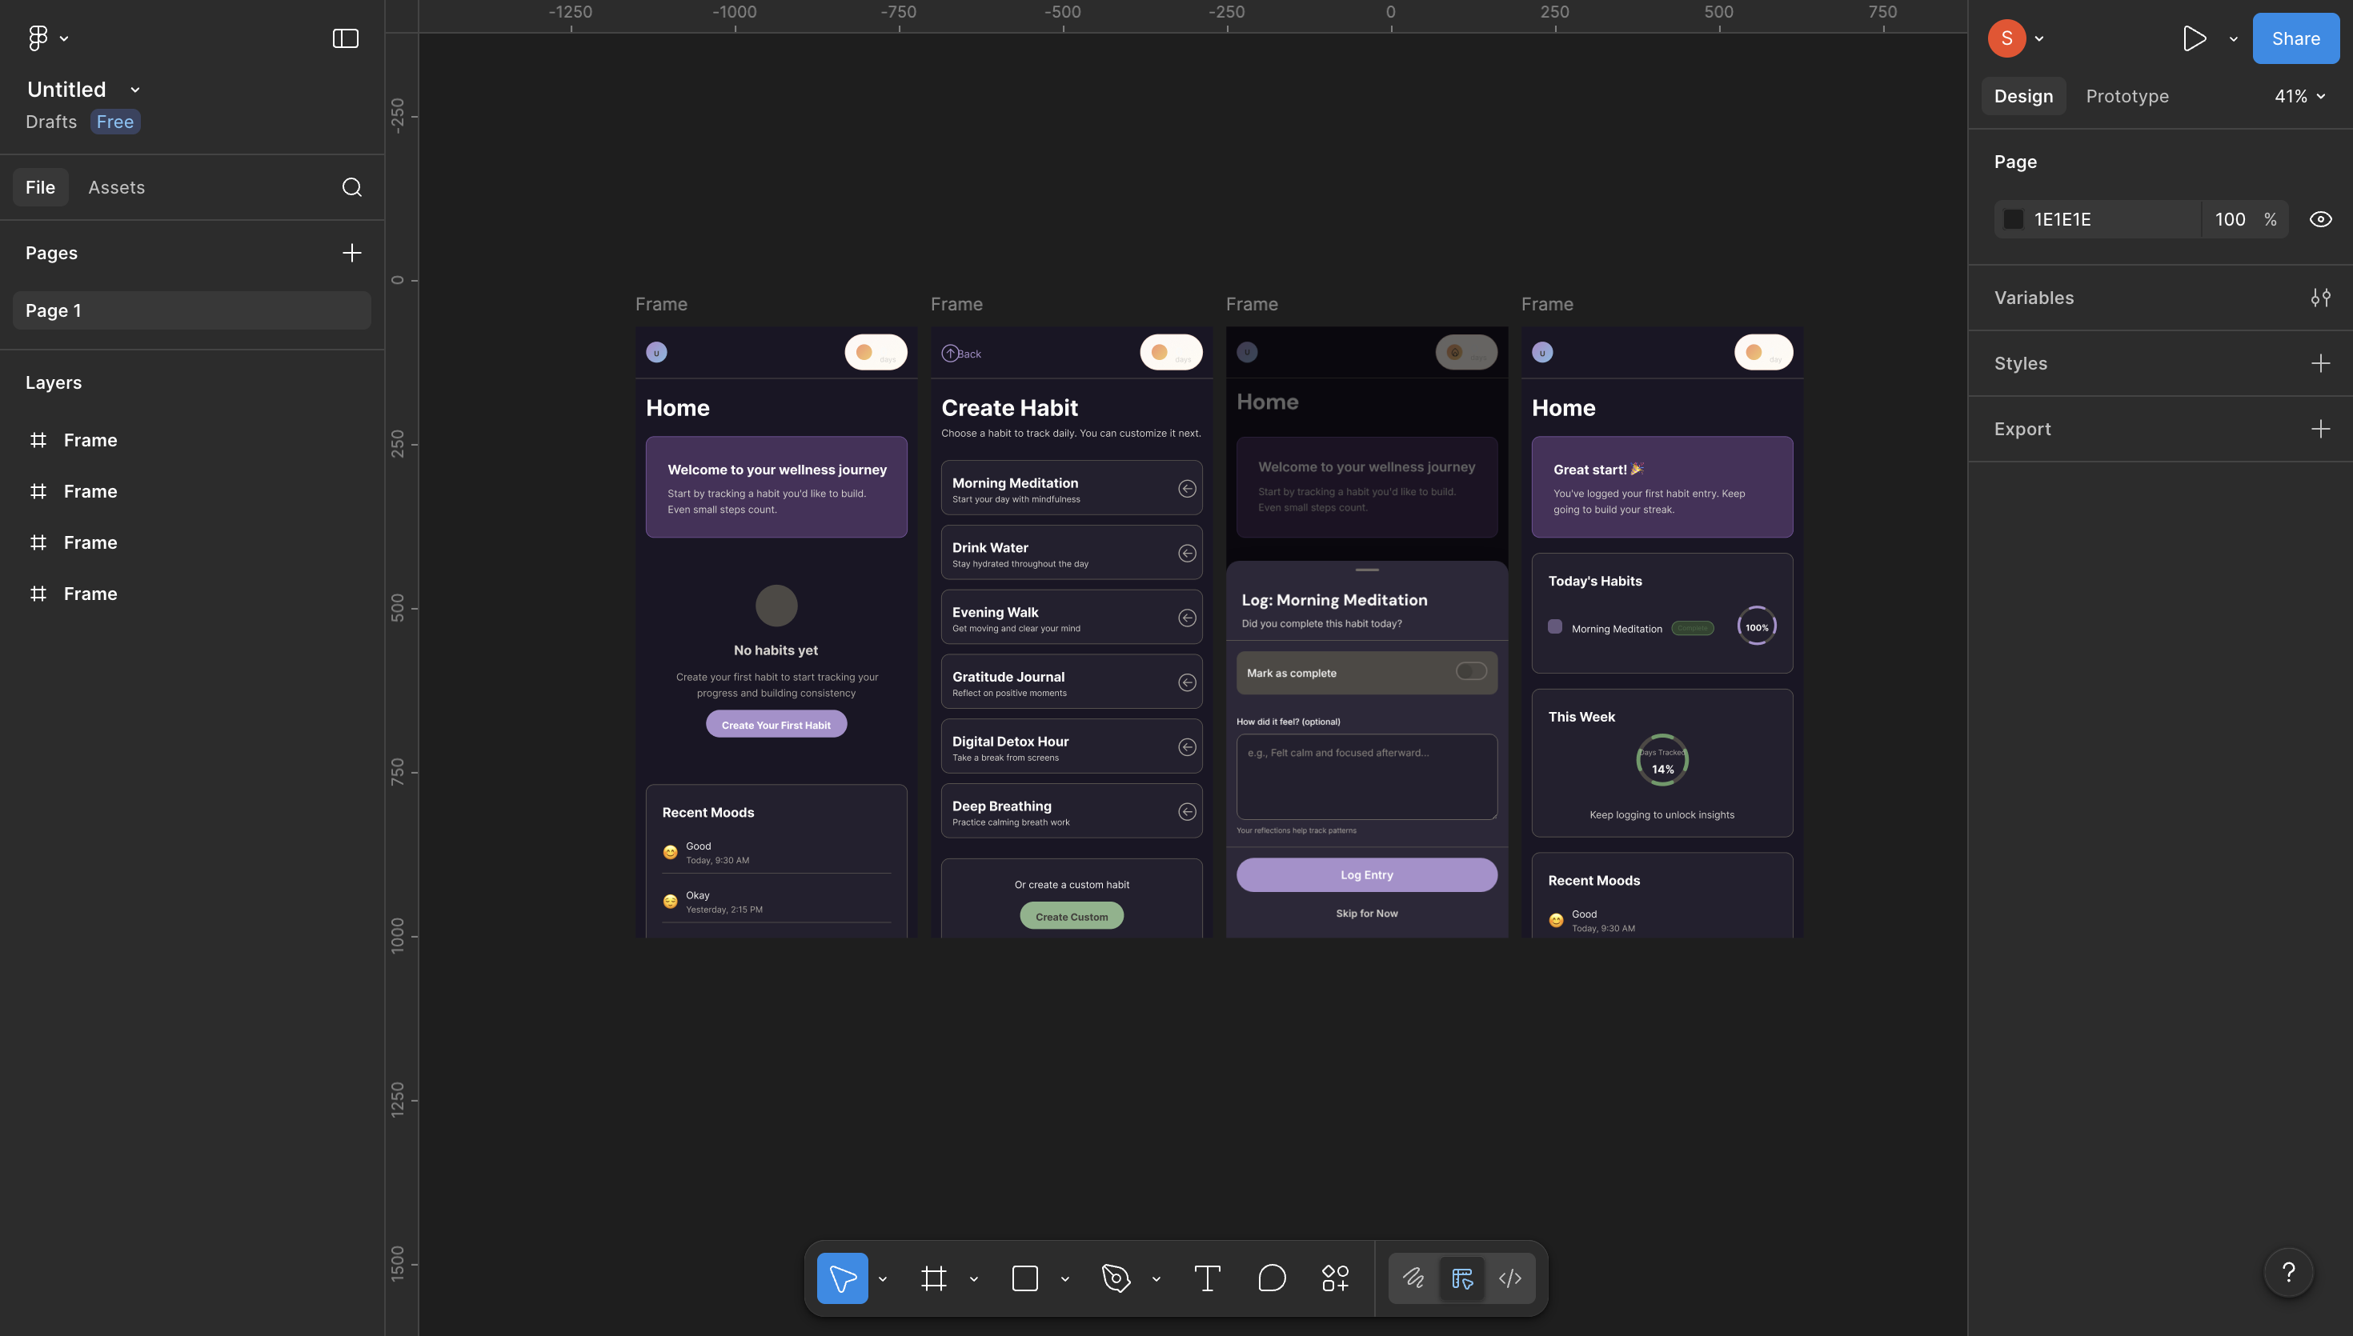Switch to the Prototype tab
This screenshot has height=1336, width=2353.
click(2127, 95)
